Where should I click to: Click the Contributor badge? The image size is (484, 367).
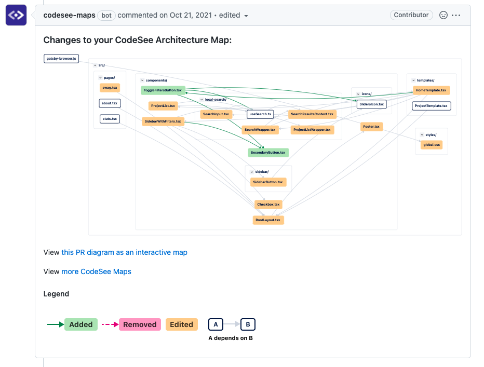(411, 15)
